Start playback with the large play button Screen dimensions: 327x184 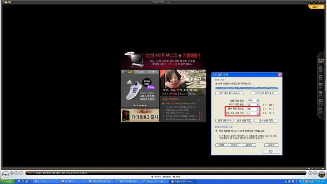(5, 174)
